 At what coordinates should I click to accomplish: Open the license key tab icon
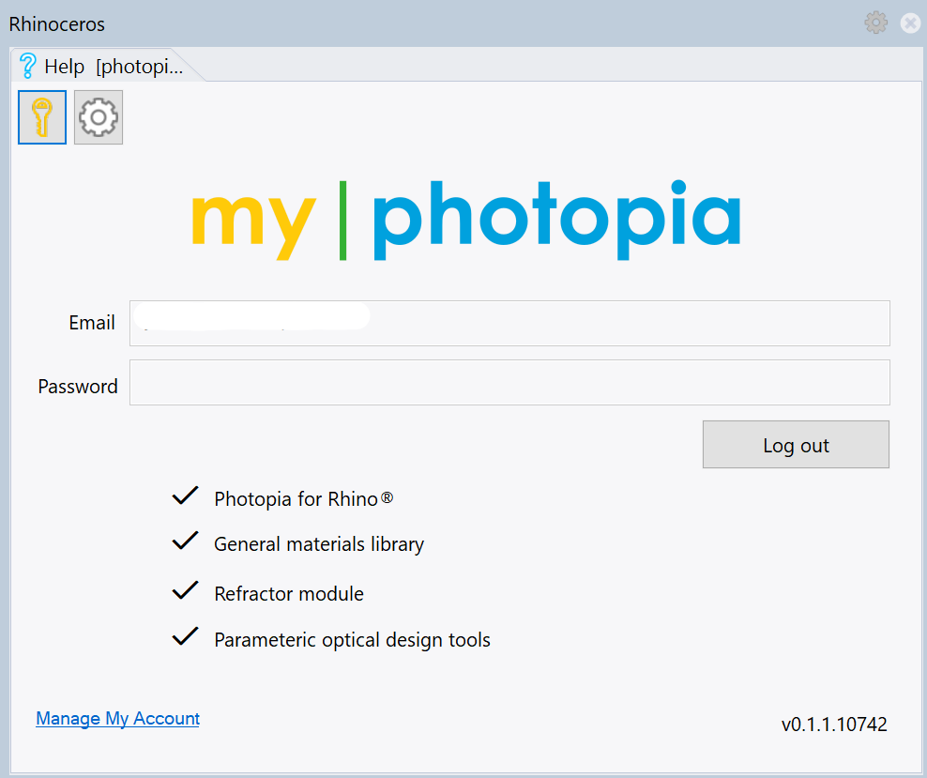pyautogui.click(x=42, y=117)
